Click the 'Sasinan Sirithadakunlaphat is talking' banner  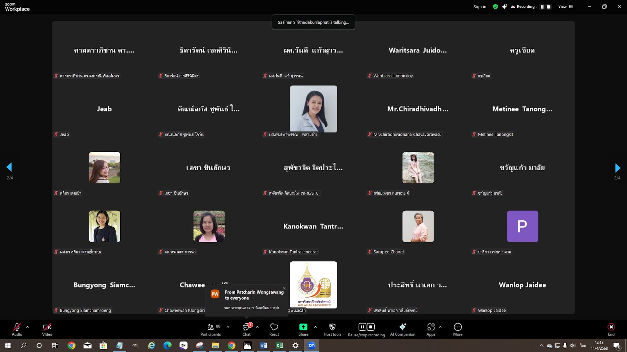313,22
